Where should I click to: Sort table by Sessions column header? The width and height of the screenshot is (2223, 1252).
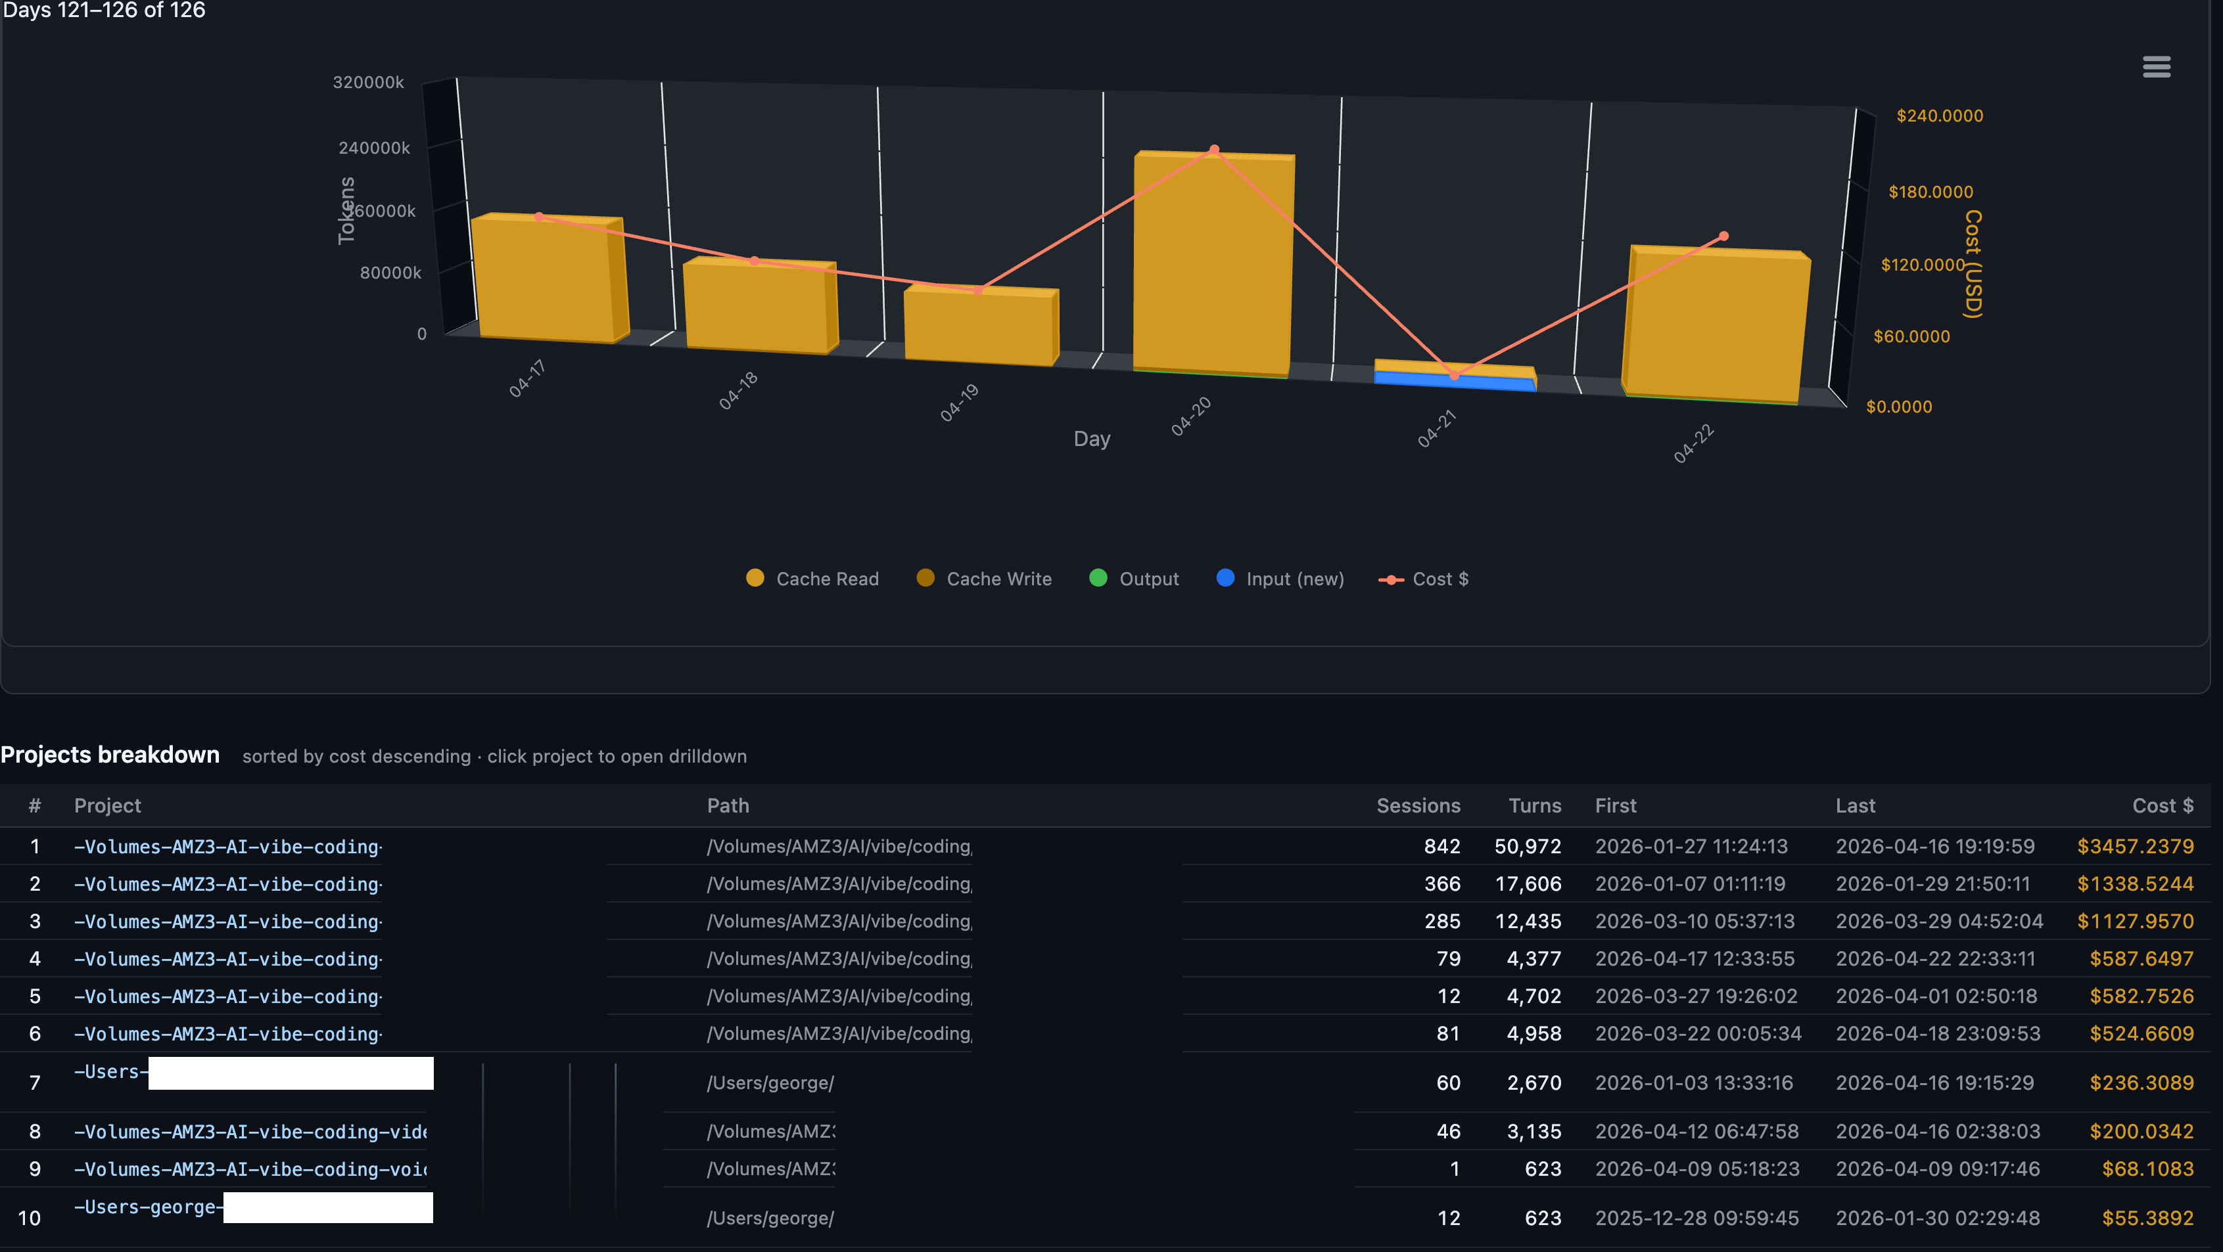pos(1418,805)
